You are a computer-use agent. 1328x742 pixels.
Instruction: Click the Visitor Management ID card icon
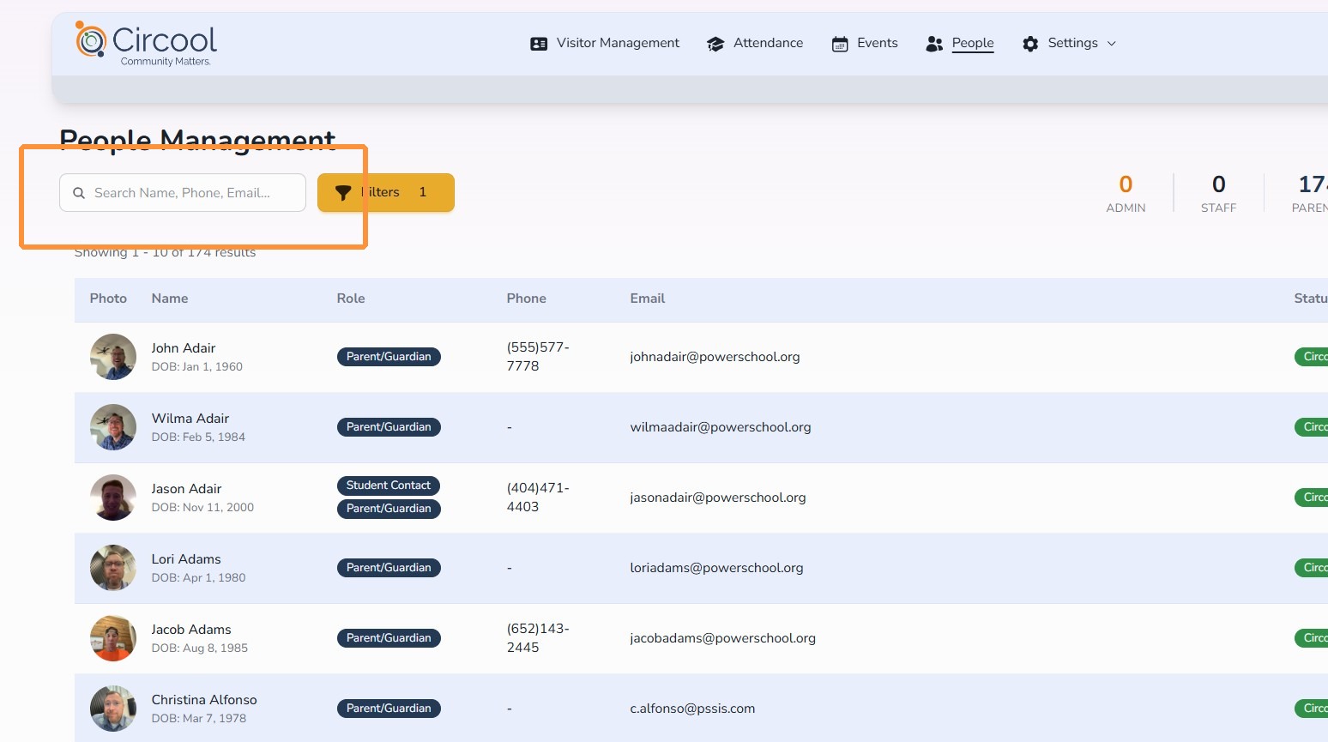[x=539, y=44]
